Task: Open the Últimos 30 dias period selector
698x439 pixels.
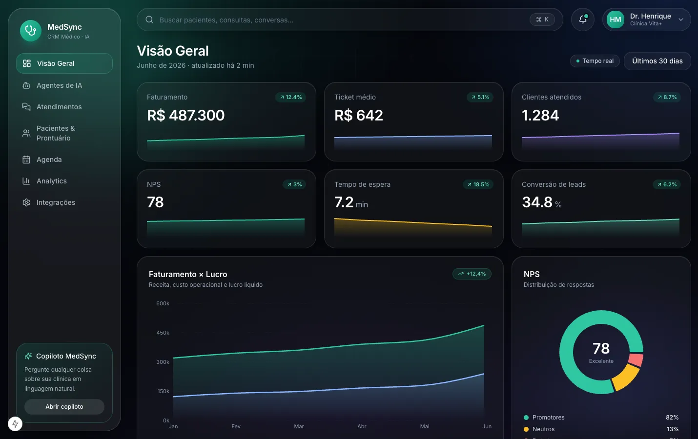Action: click(x=657, y=61)
